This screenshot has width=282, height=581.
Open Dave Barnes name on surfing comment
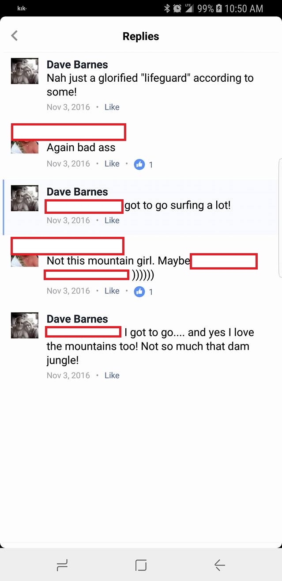[77, 192]
